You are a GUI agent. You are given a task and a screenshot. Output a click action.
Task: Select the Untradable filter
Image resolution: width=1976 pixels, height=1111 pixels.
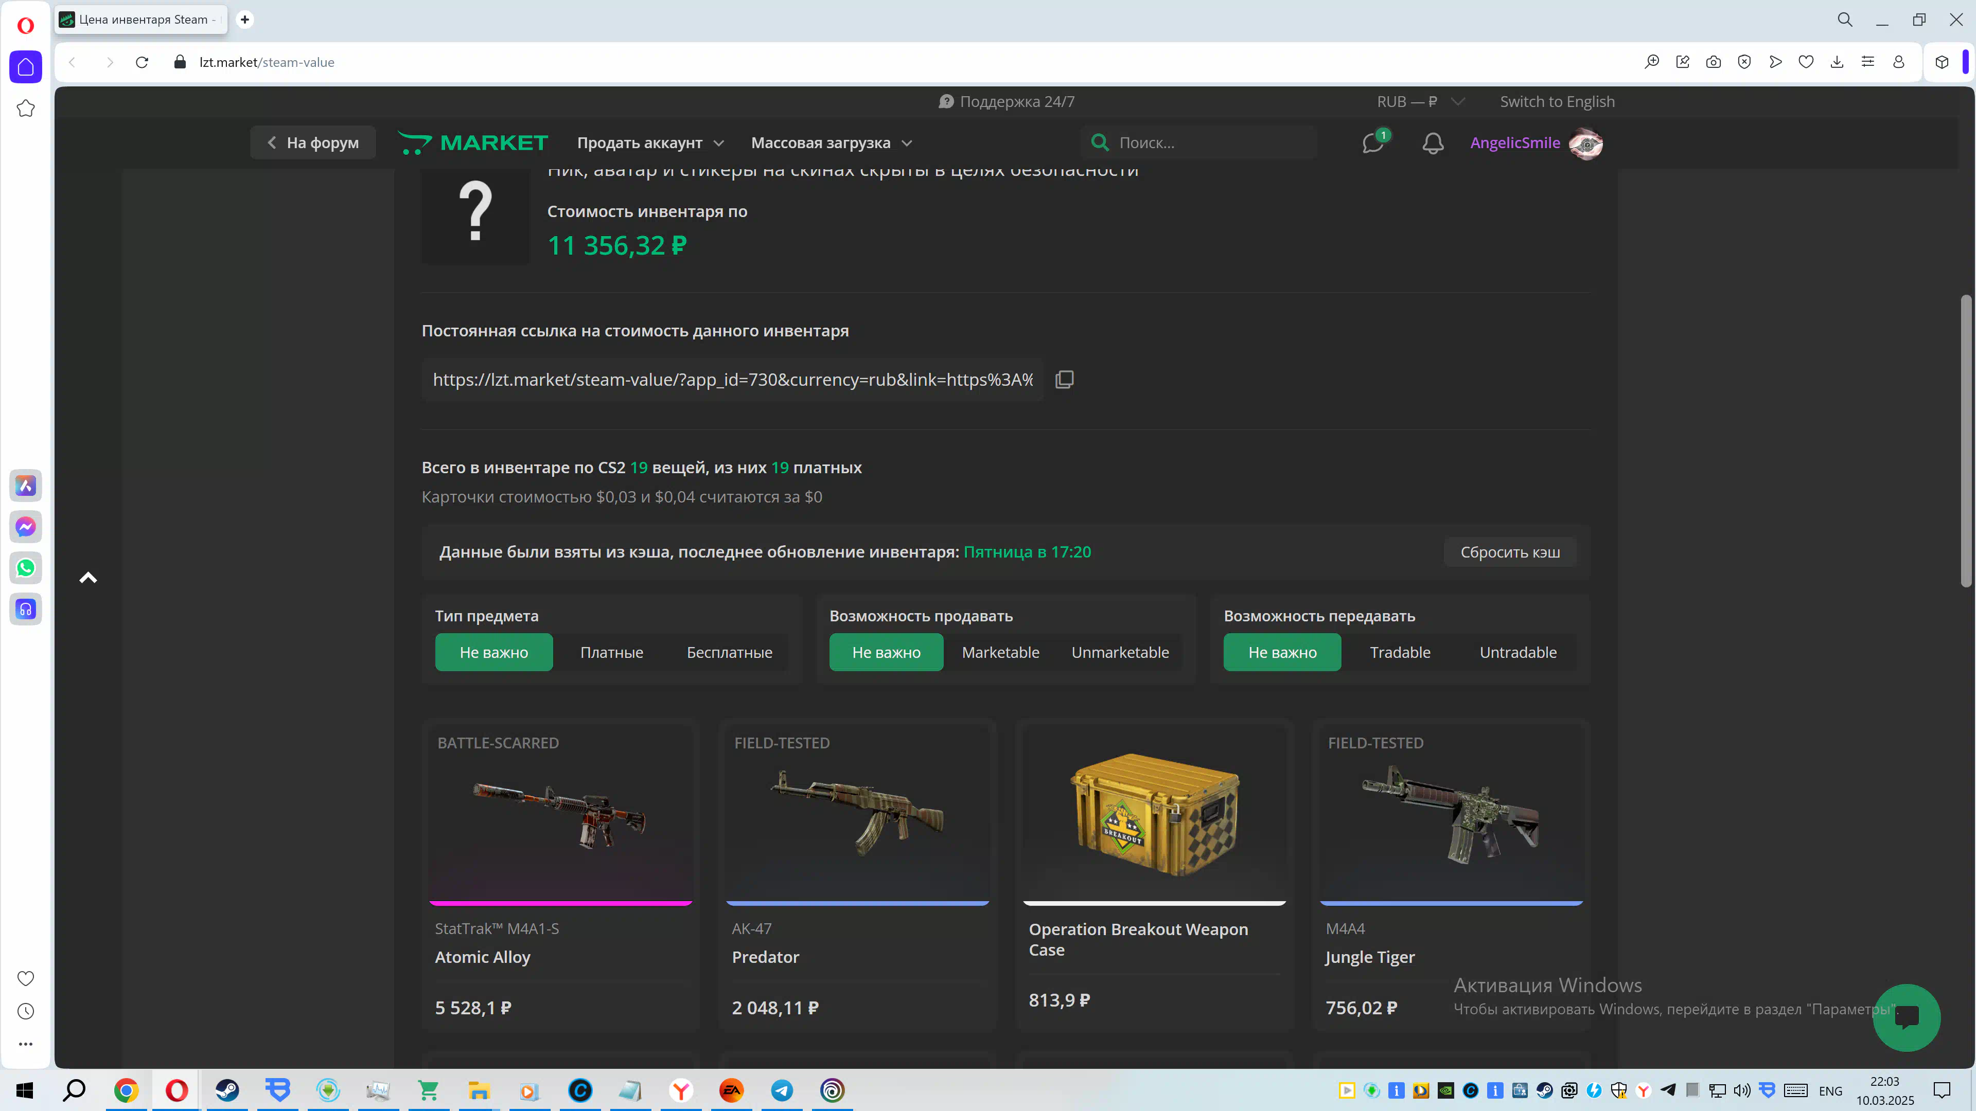click(x=1518, y=652)
